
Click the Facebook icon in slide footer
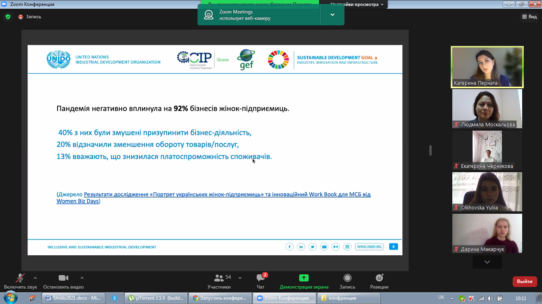pos(289,247)
